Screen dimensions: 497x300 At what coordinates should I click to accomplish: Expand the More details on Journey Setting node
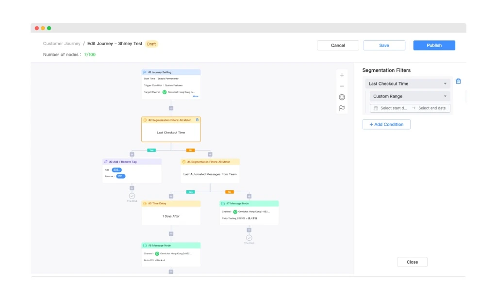[195, 96]
